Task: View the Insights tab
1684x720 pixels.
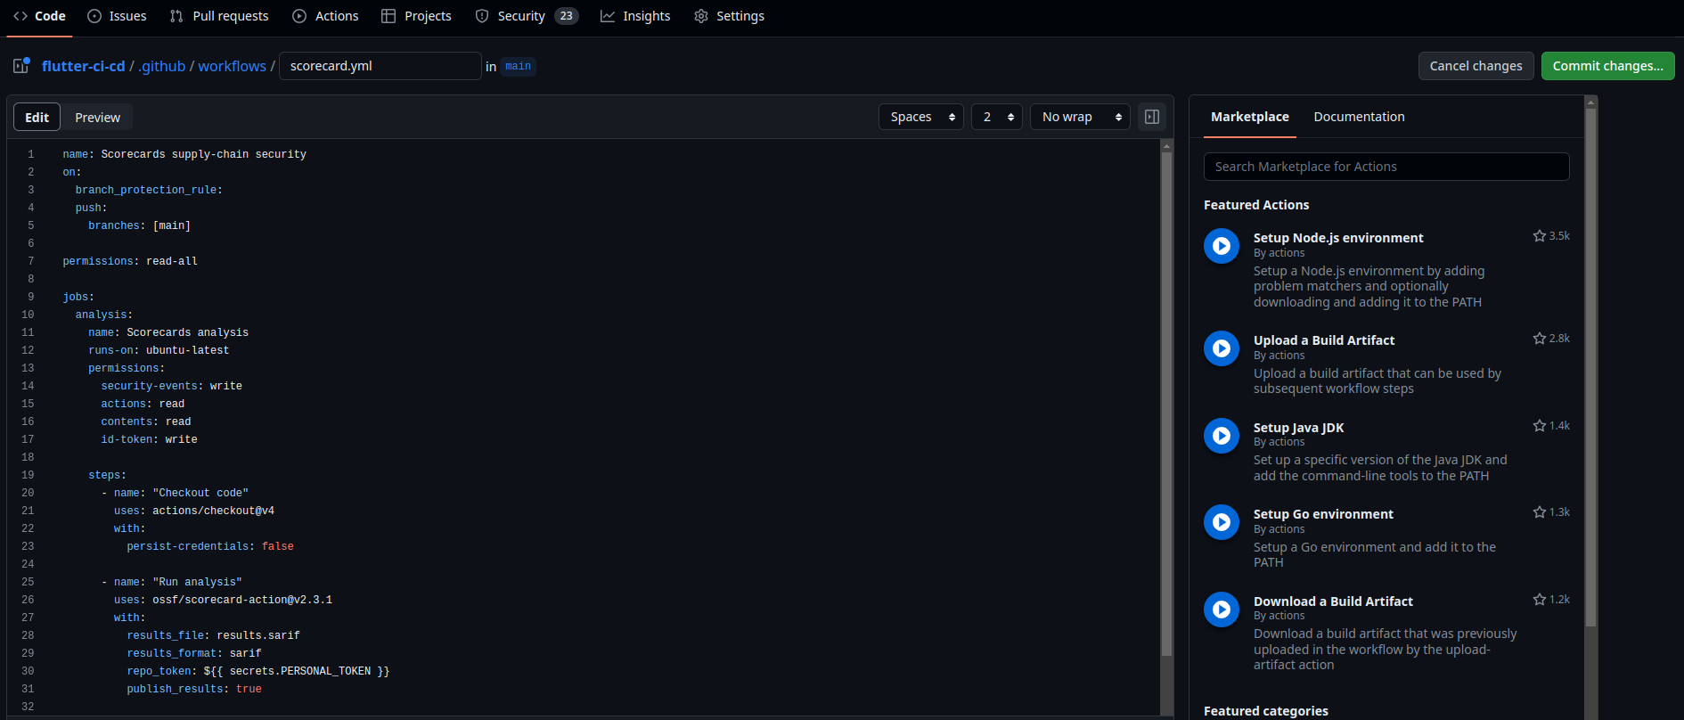Action: point(635,16)
